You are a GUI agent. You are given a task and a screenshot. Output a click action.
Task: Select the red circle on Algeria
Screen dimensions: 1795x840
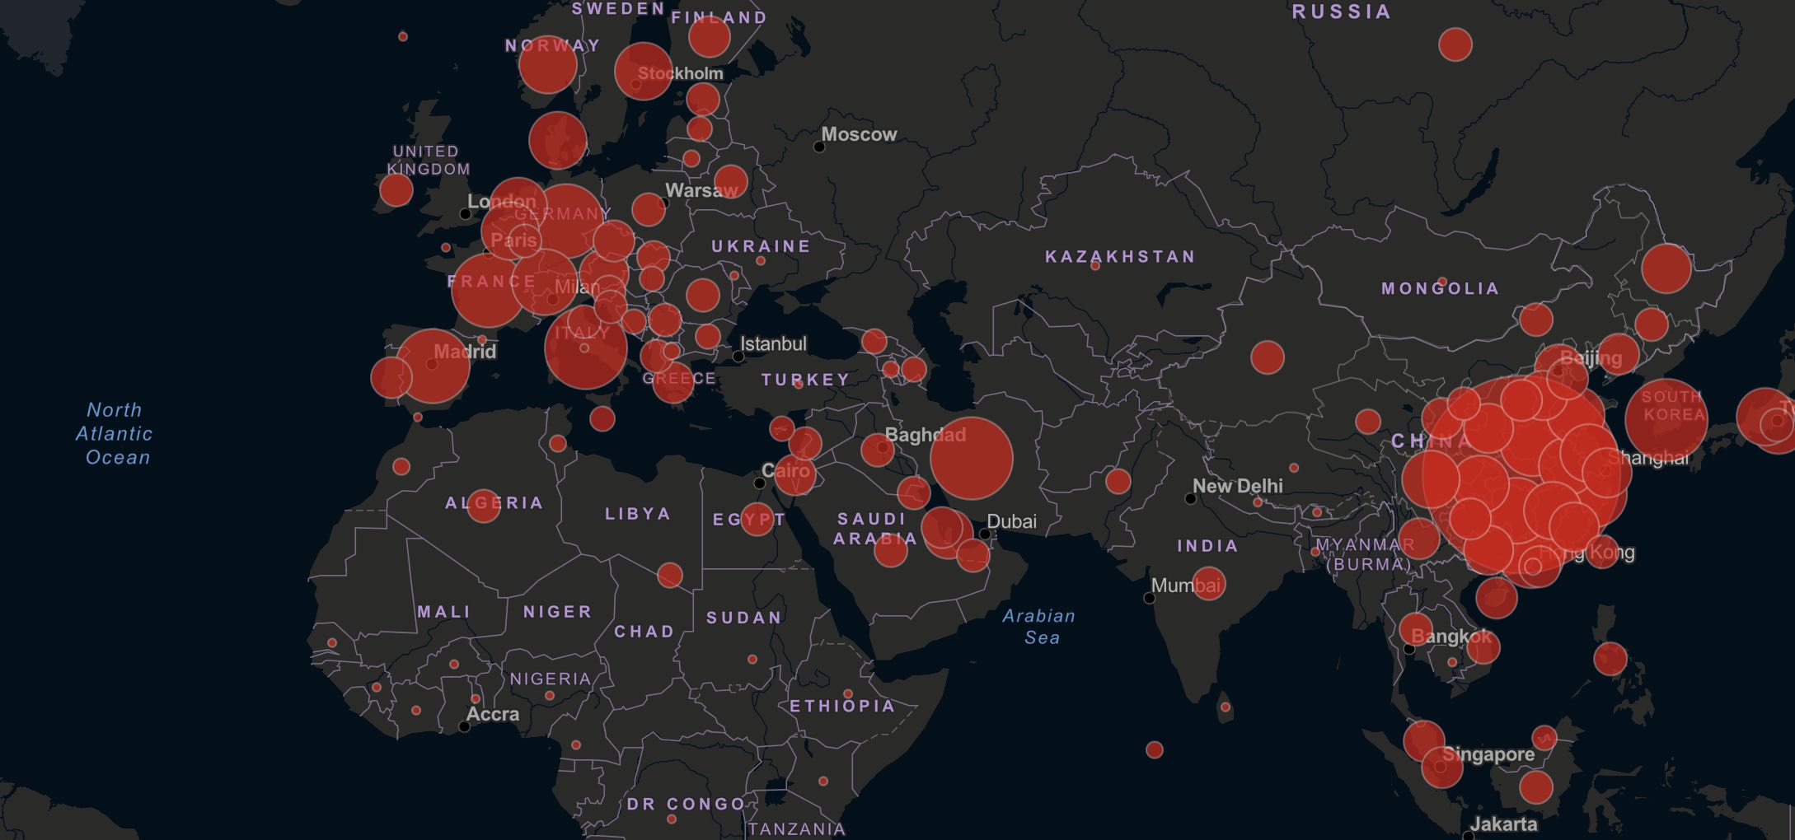(484, 506)
